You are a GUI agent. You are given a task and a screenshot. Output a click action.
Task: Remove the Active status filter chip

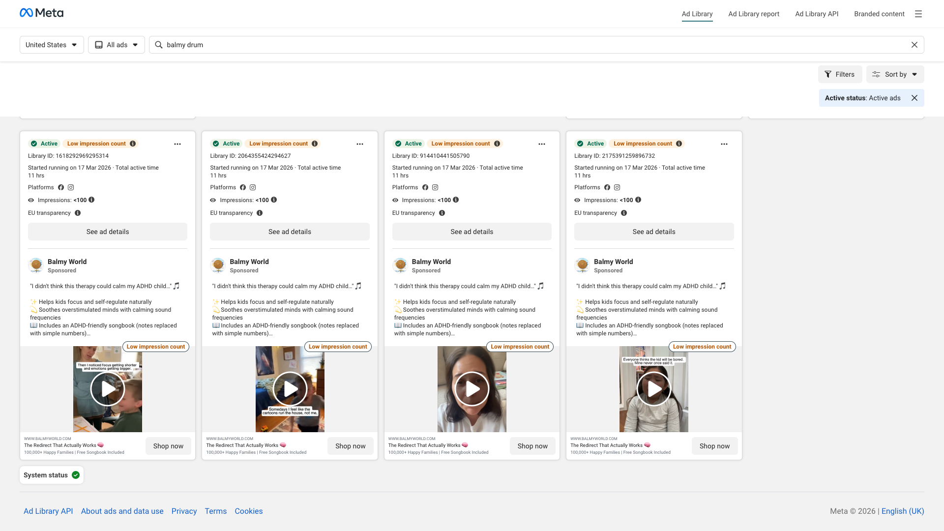coord(914,98)
